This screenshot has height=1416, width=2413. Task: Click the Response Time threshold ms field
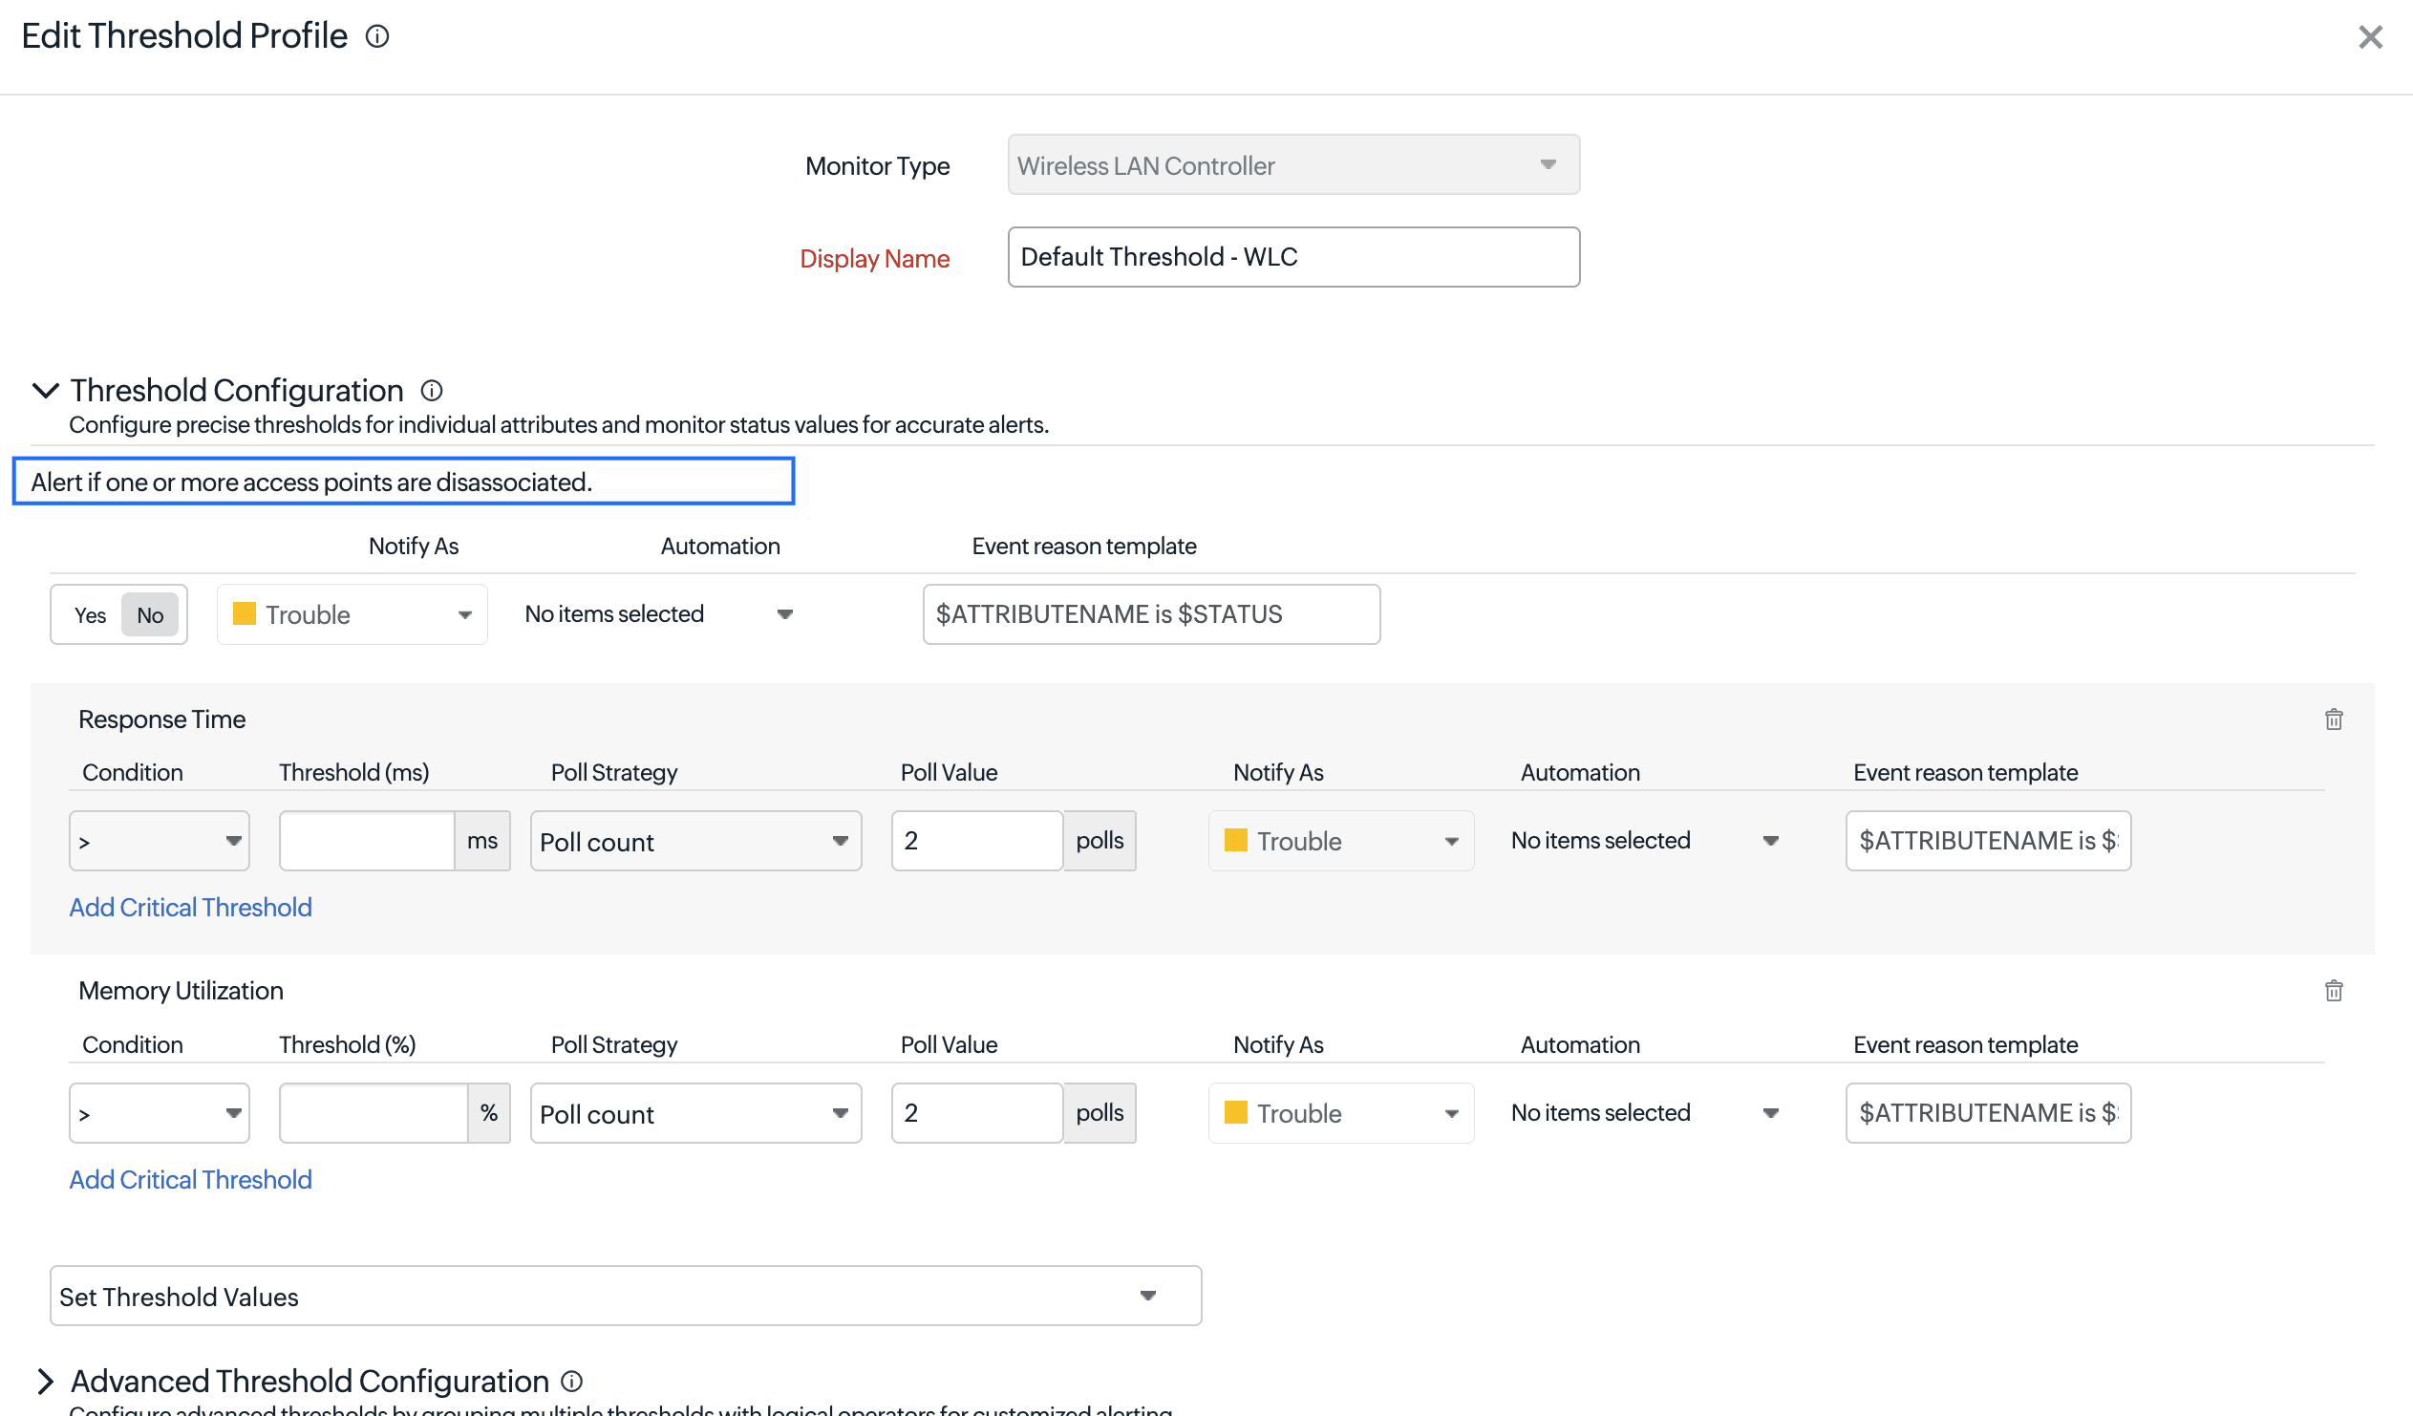(x=367, y=841)
